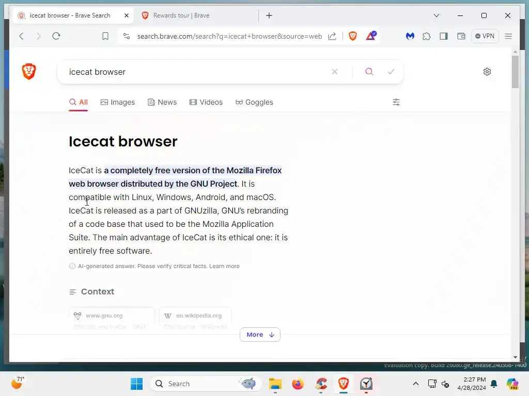The width and height of the screenshot is (529, 396).
Task: Clear the search query with the X
Action: 335,72
